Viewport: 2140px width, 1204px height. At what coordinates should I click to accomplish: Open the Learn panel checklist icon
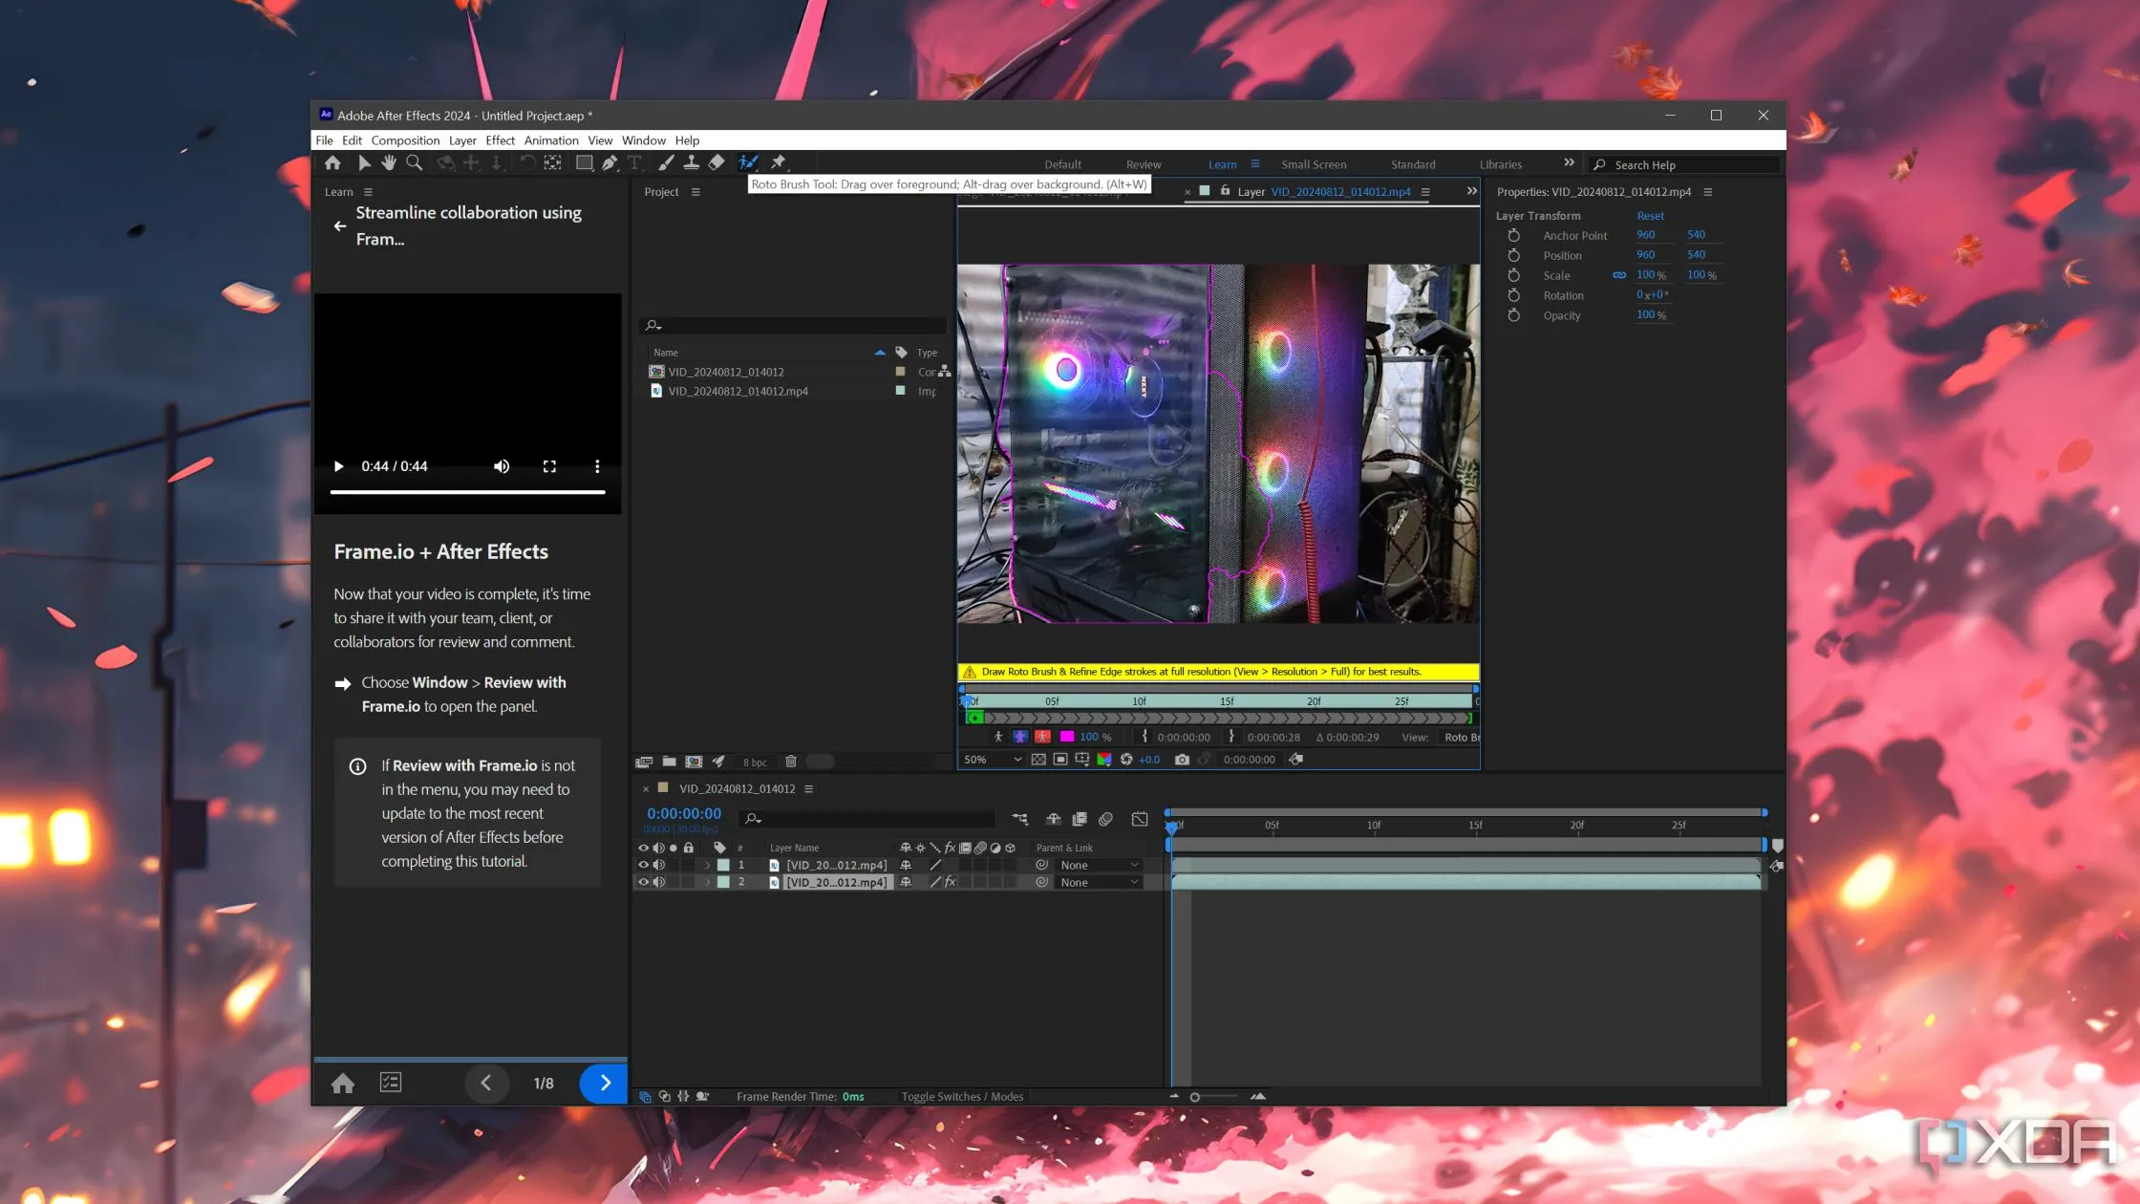coord(391,1083)
